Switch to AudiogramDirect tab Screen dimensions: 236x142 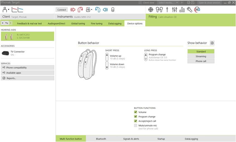[x=57, y=23]
